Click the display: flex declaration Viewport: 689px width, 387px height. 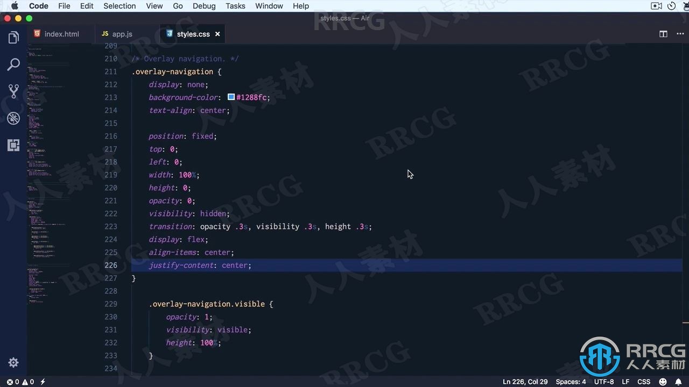click(x=178, y=239)
